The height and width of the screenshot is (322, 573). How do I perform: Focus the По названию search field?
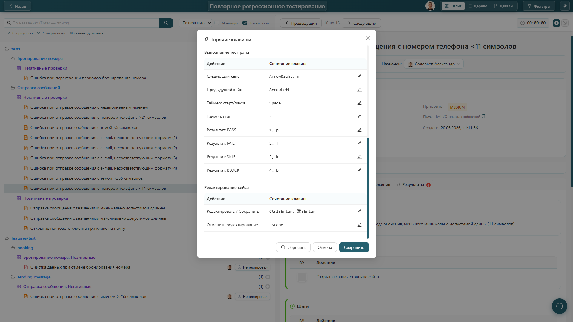[x=82, y=23]
